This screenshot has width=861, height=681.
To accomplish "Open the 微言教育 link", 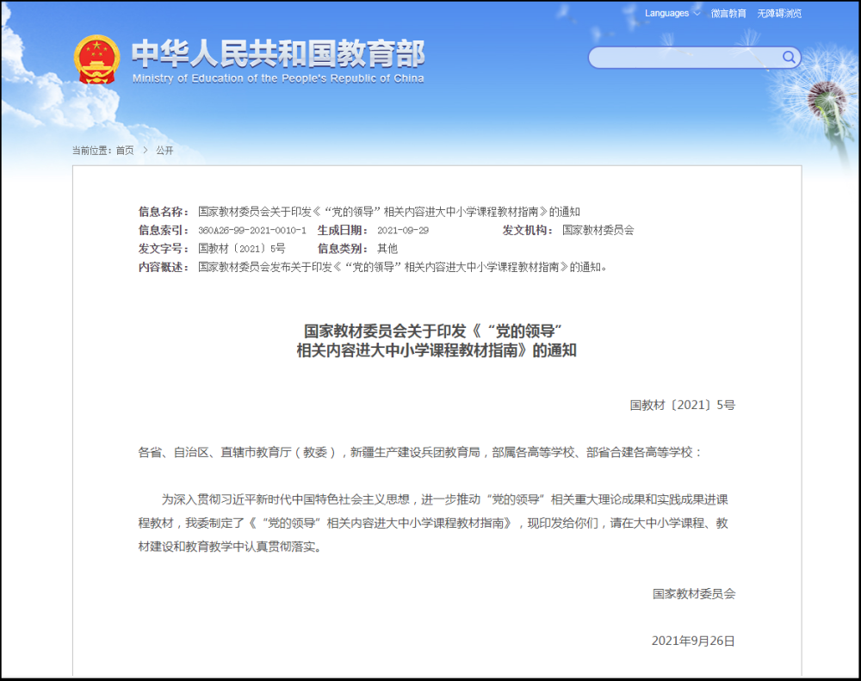I will click(x=728, y=13).
